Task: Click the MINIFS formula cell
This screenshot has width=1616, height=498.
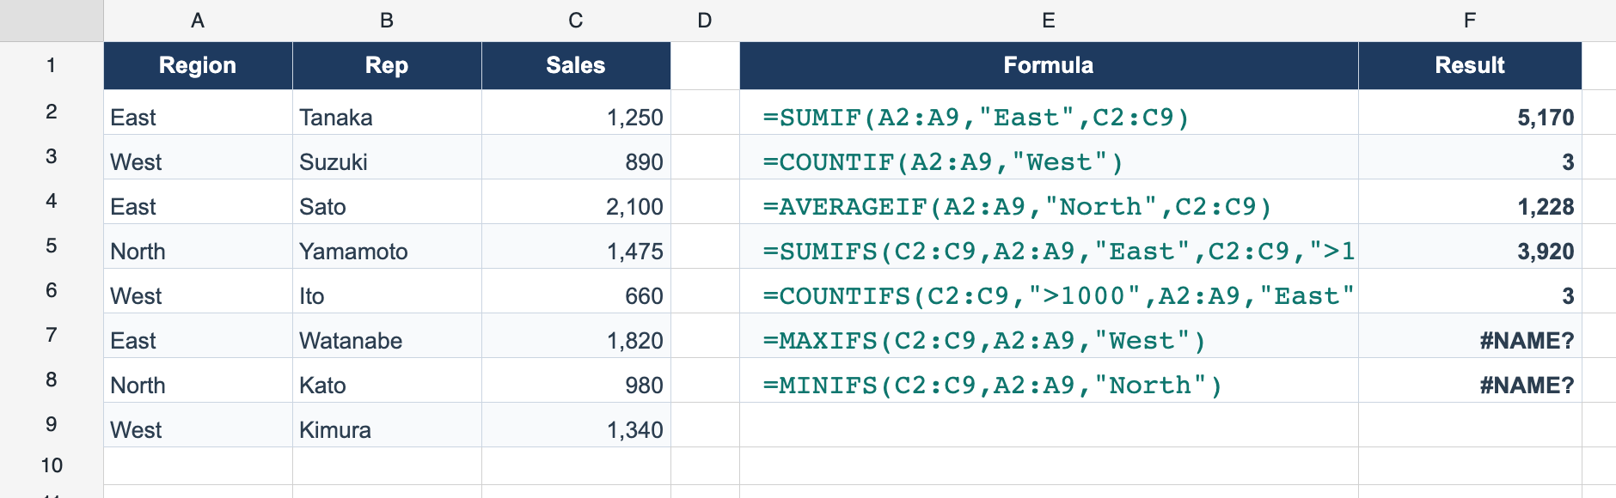Action: click(x=1049, y=380)
